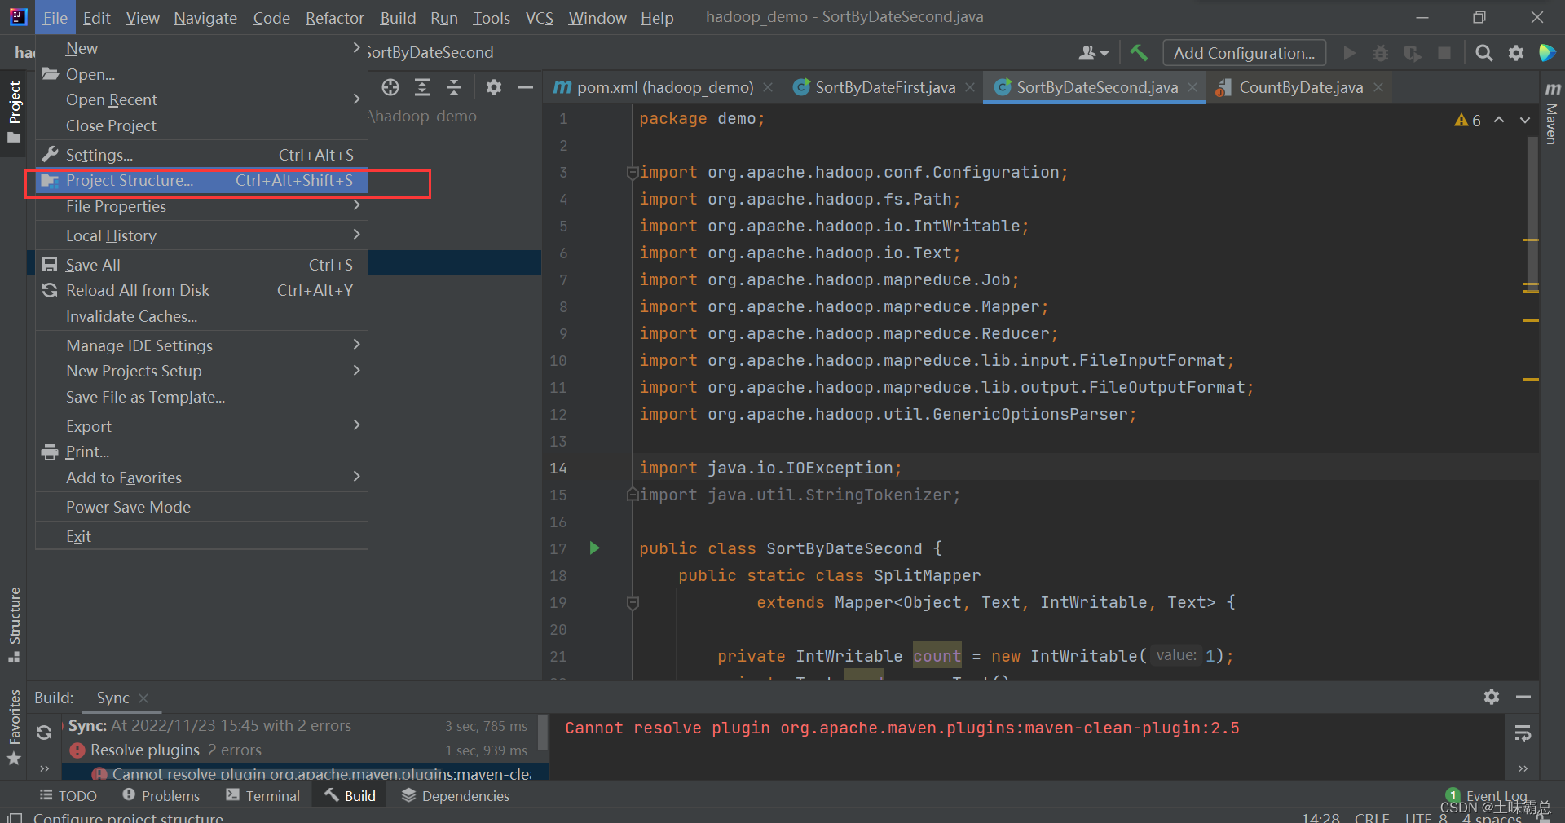Expand the Add to Favorites submenu

202,478
